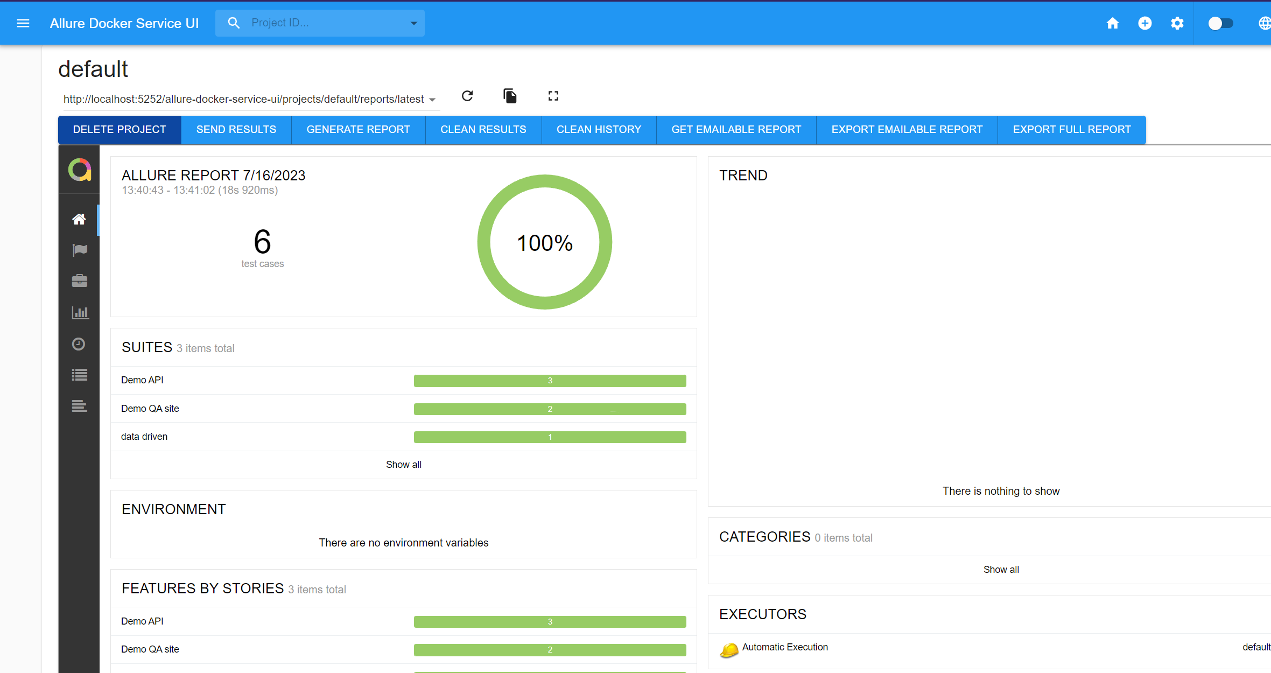Click the CLEAN HISTORY tab

pos(599,130)
